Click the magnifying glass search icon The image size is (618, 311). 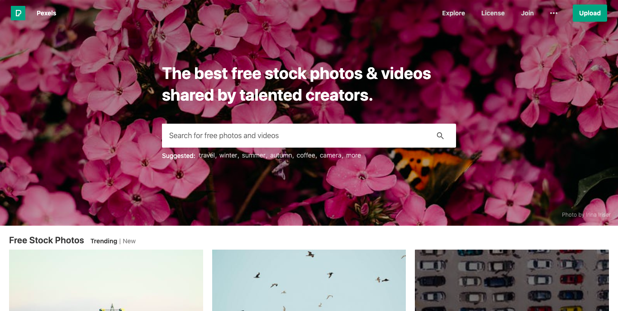440,136
